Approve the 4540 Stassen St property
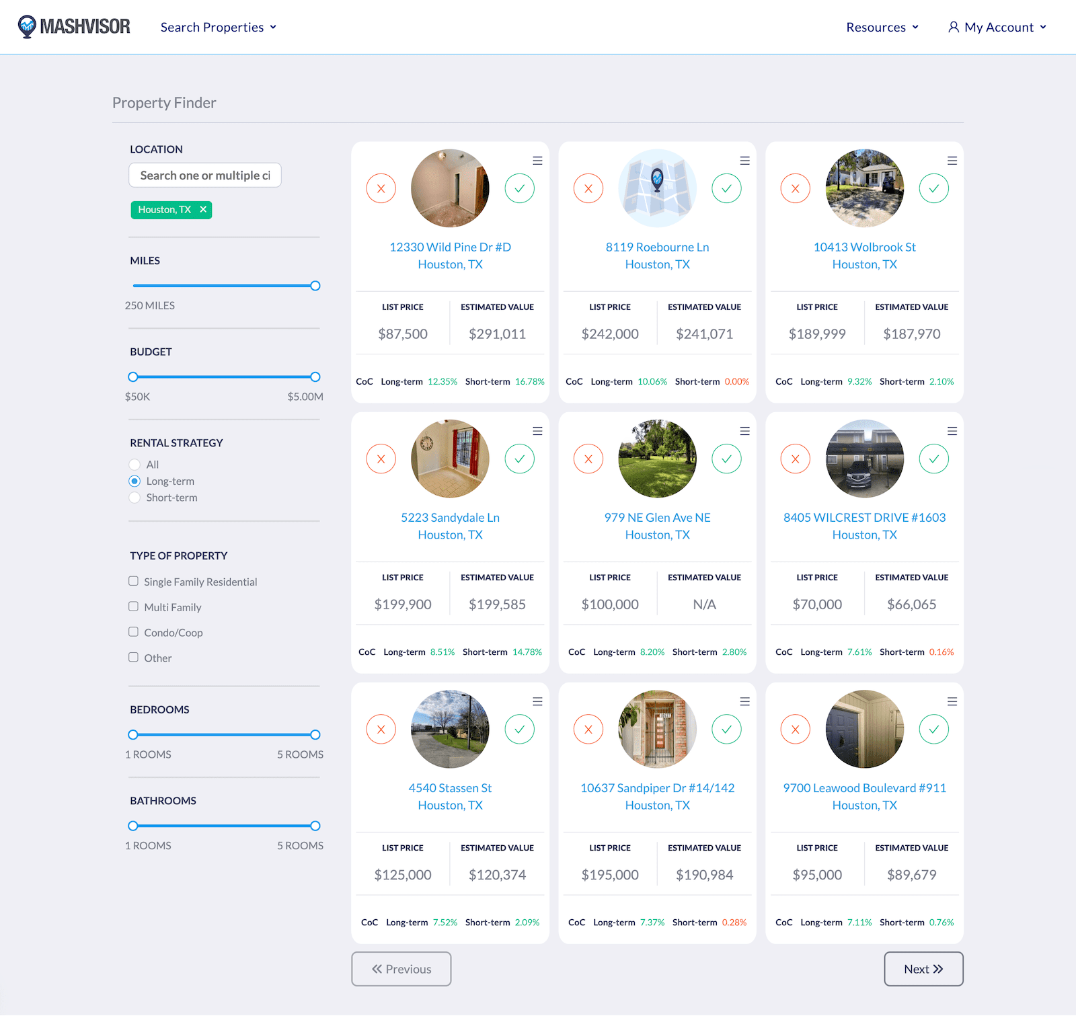 519,730
